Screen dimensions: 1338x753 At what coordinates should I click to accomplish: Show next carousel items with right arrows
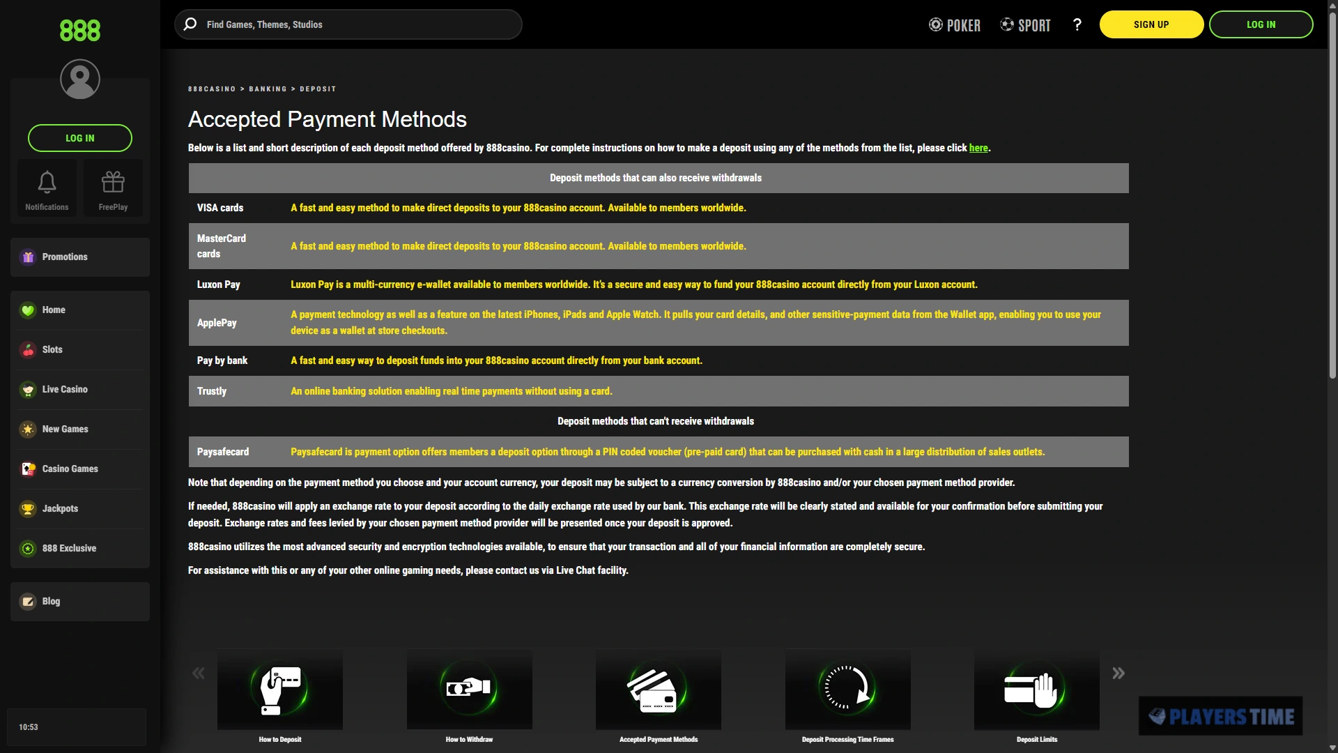(x=1118, y=673)
